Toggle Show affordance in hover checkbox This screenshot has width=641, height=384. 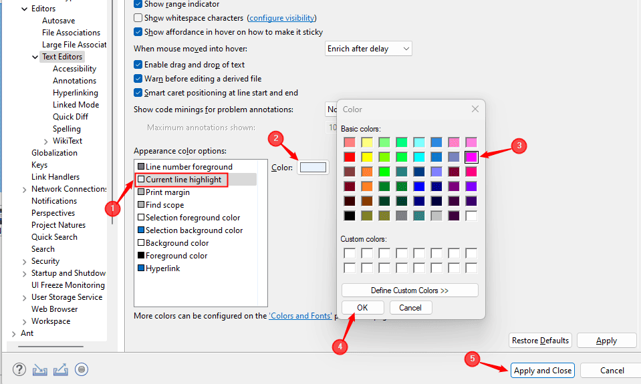tap(138, 32)
